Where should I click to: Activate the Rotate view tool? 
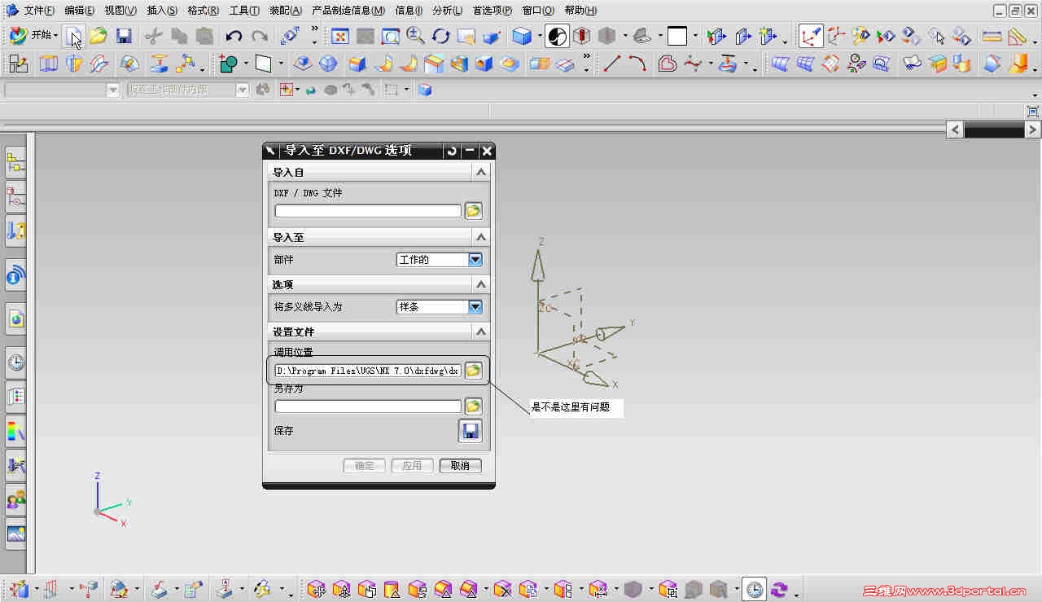[441, 36]
